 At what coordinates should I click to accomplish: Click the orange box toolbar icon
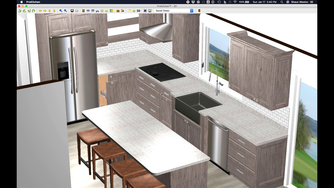[x=118, y=11]
